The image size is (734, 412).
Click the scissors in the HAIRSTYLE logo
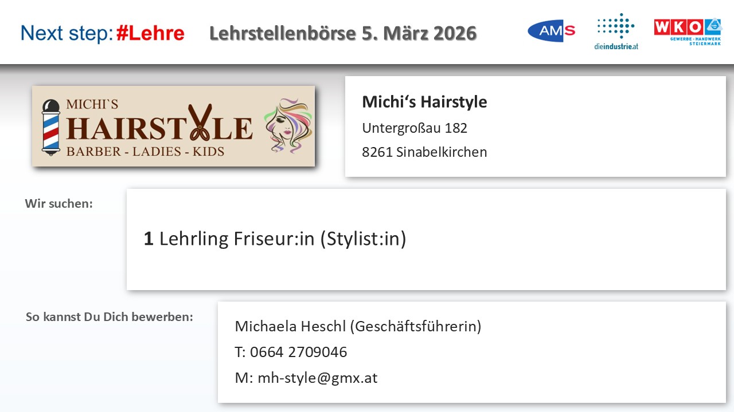[x=200, y=122]
